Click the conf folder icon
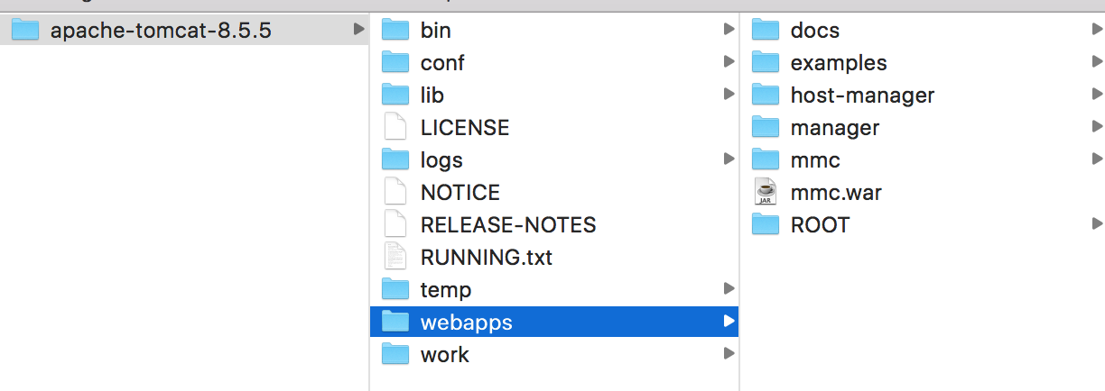This screenshot has height=391, width=1105. [396, 63]
